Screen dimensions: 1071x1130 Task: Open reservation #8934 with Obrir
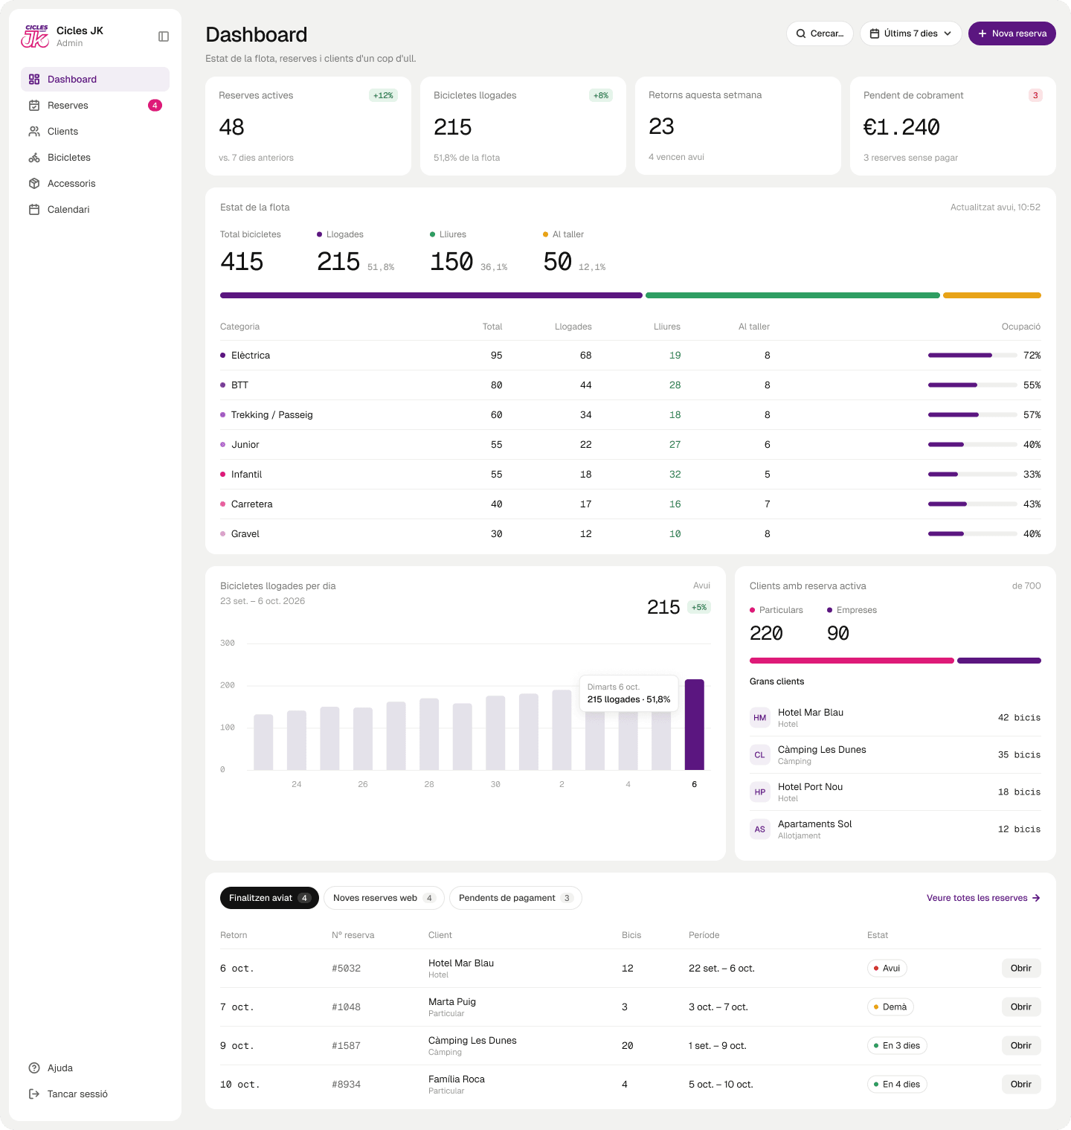1021,1085
